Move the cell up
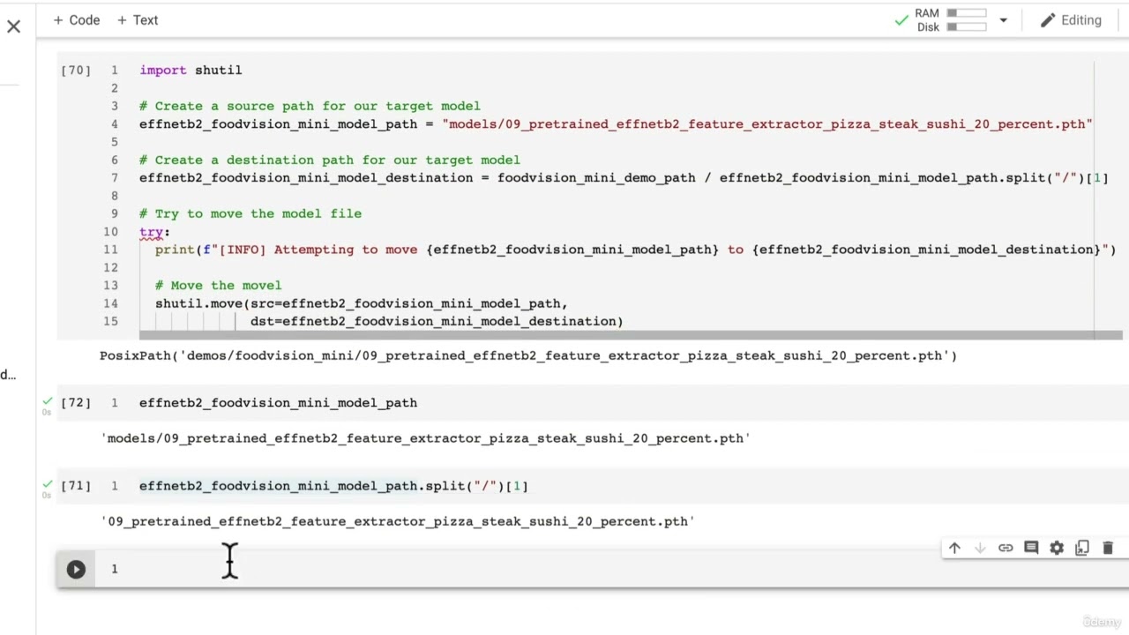Image resolution: width=1129 pixels, height=635 pixels. coord(954,548)
